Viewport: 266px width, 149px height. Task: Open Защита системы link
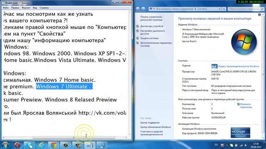149,38
